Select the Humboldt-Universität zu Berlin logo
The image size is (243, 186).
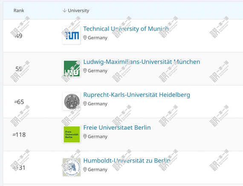coord(72,167)
